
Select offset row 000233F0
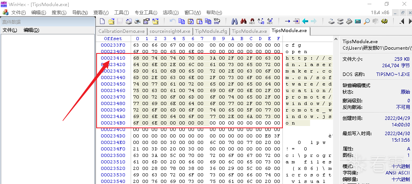tap(113, 45)
